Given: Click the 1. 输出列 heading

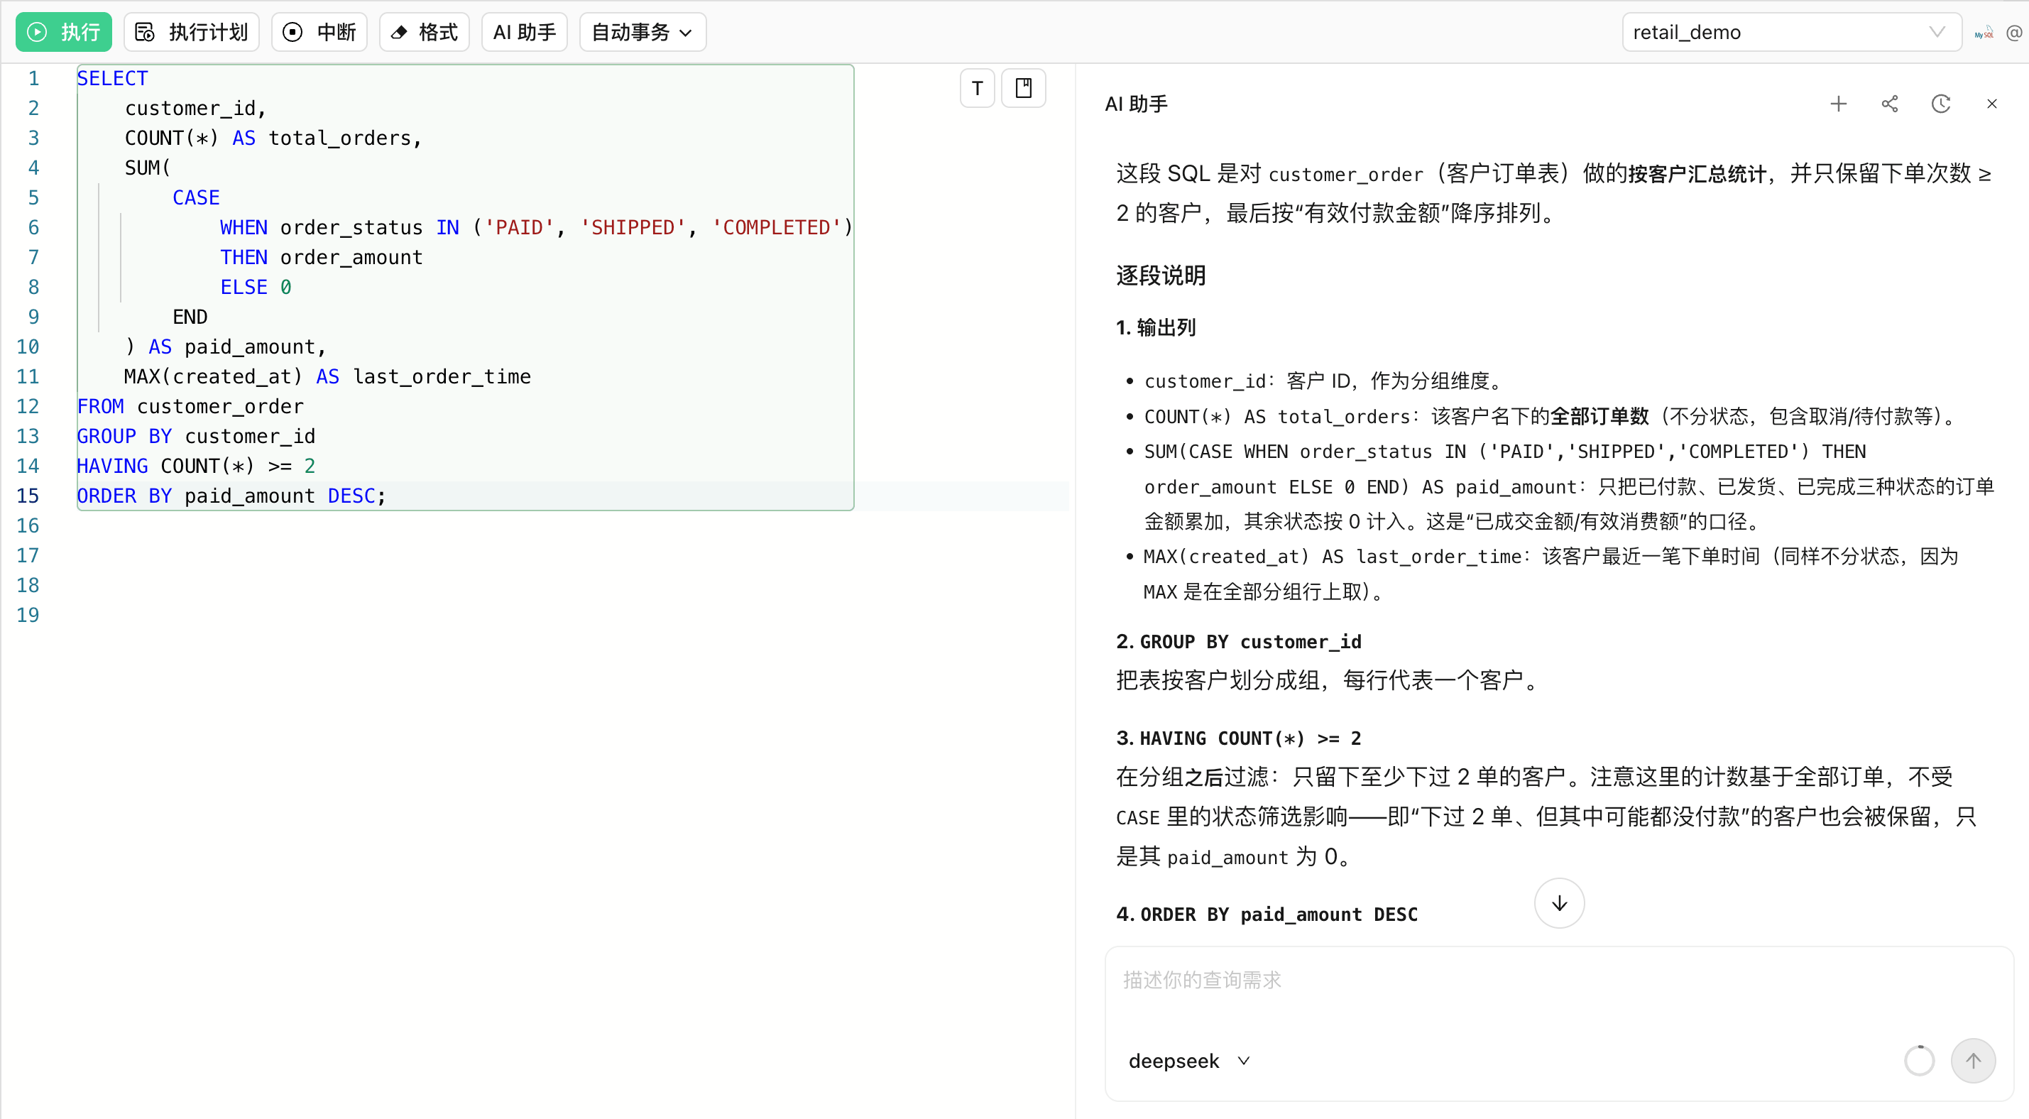Looking at the screenshot, I should pyautogui.click(x=1156, y=328).
